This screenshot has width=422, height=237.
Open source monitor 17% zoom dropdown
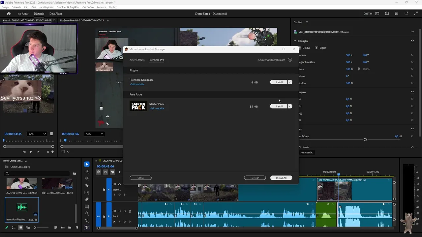[37, 134]
